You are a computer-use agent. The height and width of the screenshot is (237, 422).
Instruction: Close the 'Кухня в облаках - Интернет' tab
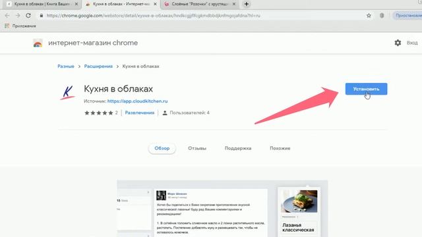[155, 4]
